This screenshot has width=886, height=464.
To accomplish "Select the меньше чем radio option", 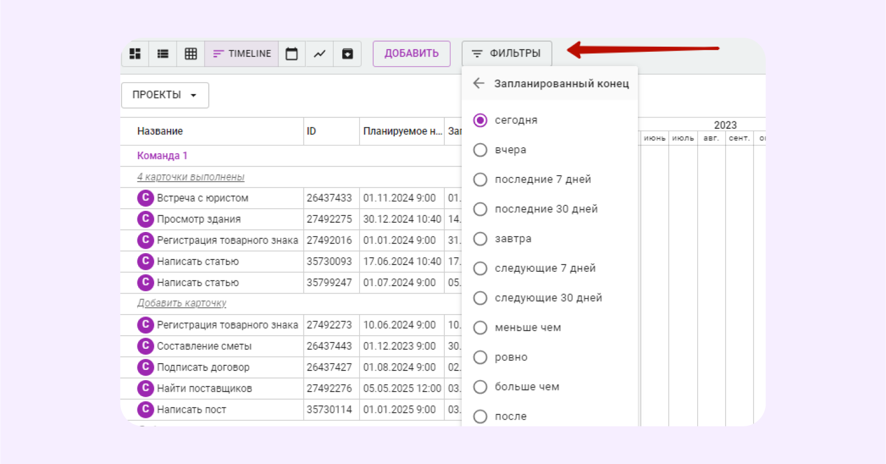I will 480,328.
